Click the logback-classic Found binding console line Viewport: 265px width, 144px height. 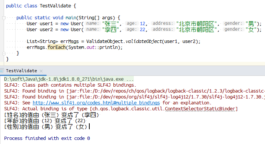pyautogui.click(x=135, y=91)
